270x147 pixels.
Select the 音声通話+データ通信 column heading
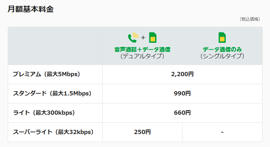[142, 49]
